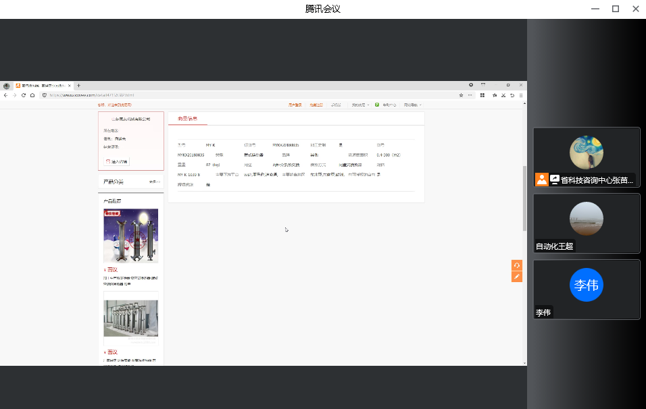
Task: Click the bookmark star in address bar
Action: click(461, 95)
